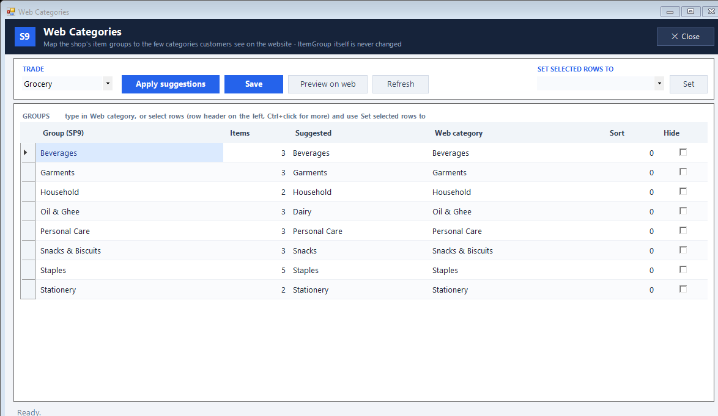Tick Hide checkbox for Staples row
718x416 pixels.
pos(683,270)
